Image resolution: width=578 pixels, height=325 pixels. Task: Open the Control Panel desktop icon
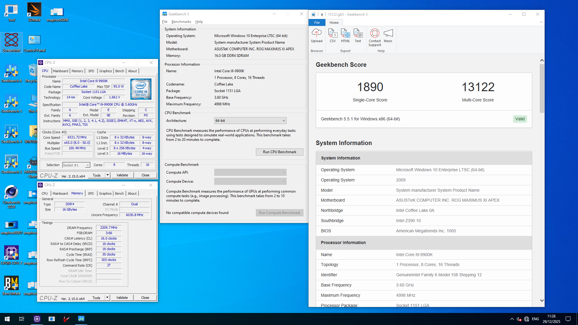(34, 43)
